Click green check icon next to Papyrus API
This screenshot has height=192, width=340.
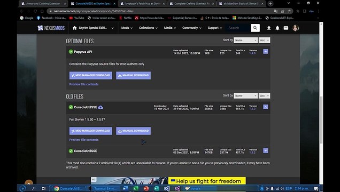(71, 52)
